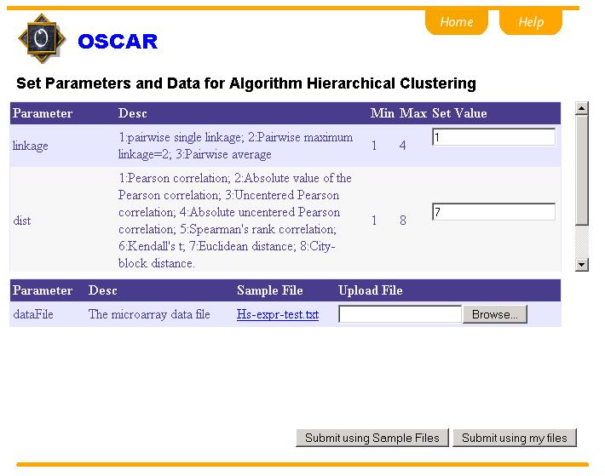Click the 'dataFile' parameter name
Viewport: 605px width, 476px height.
[x=33, y=314]
